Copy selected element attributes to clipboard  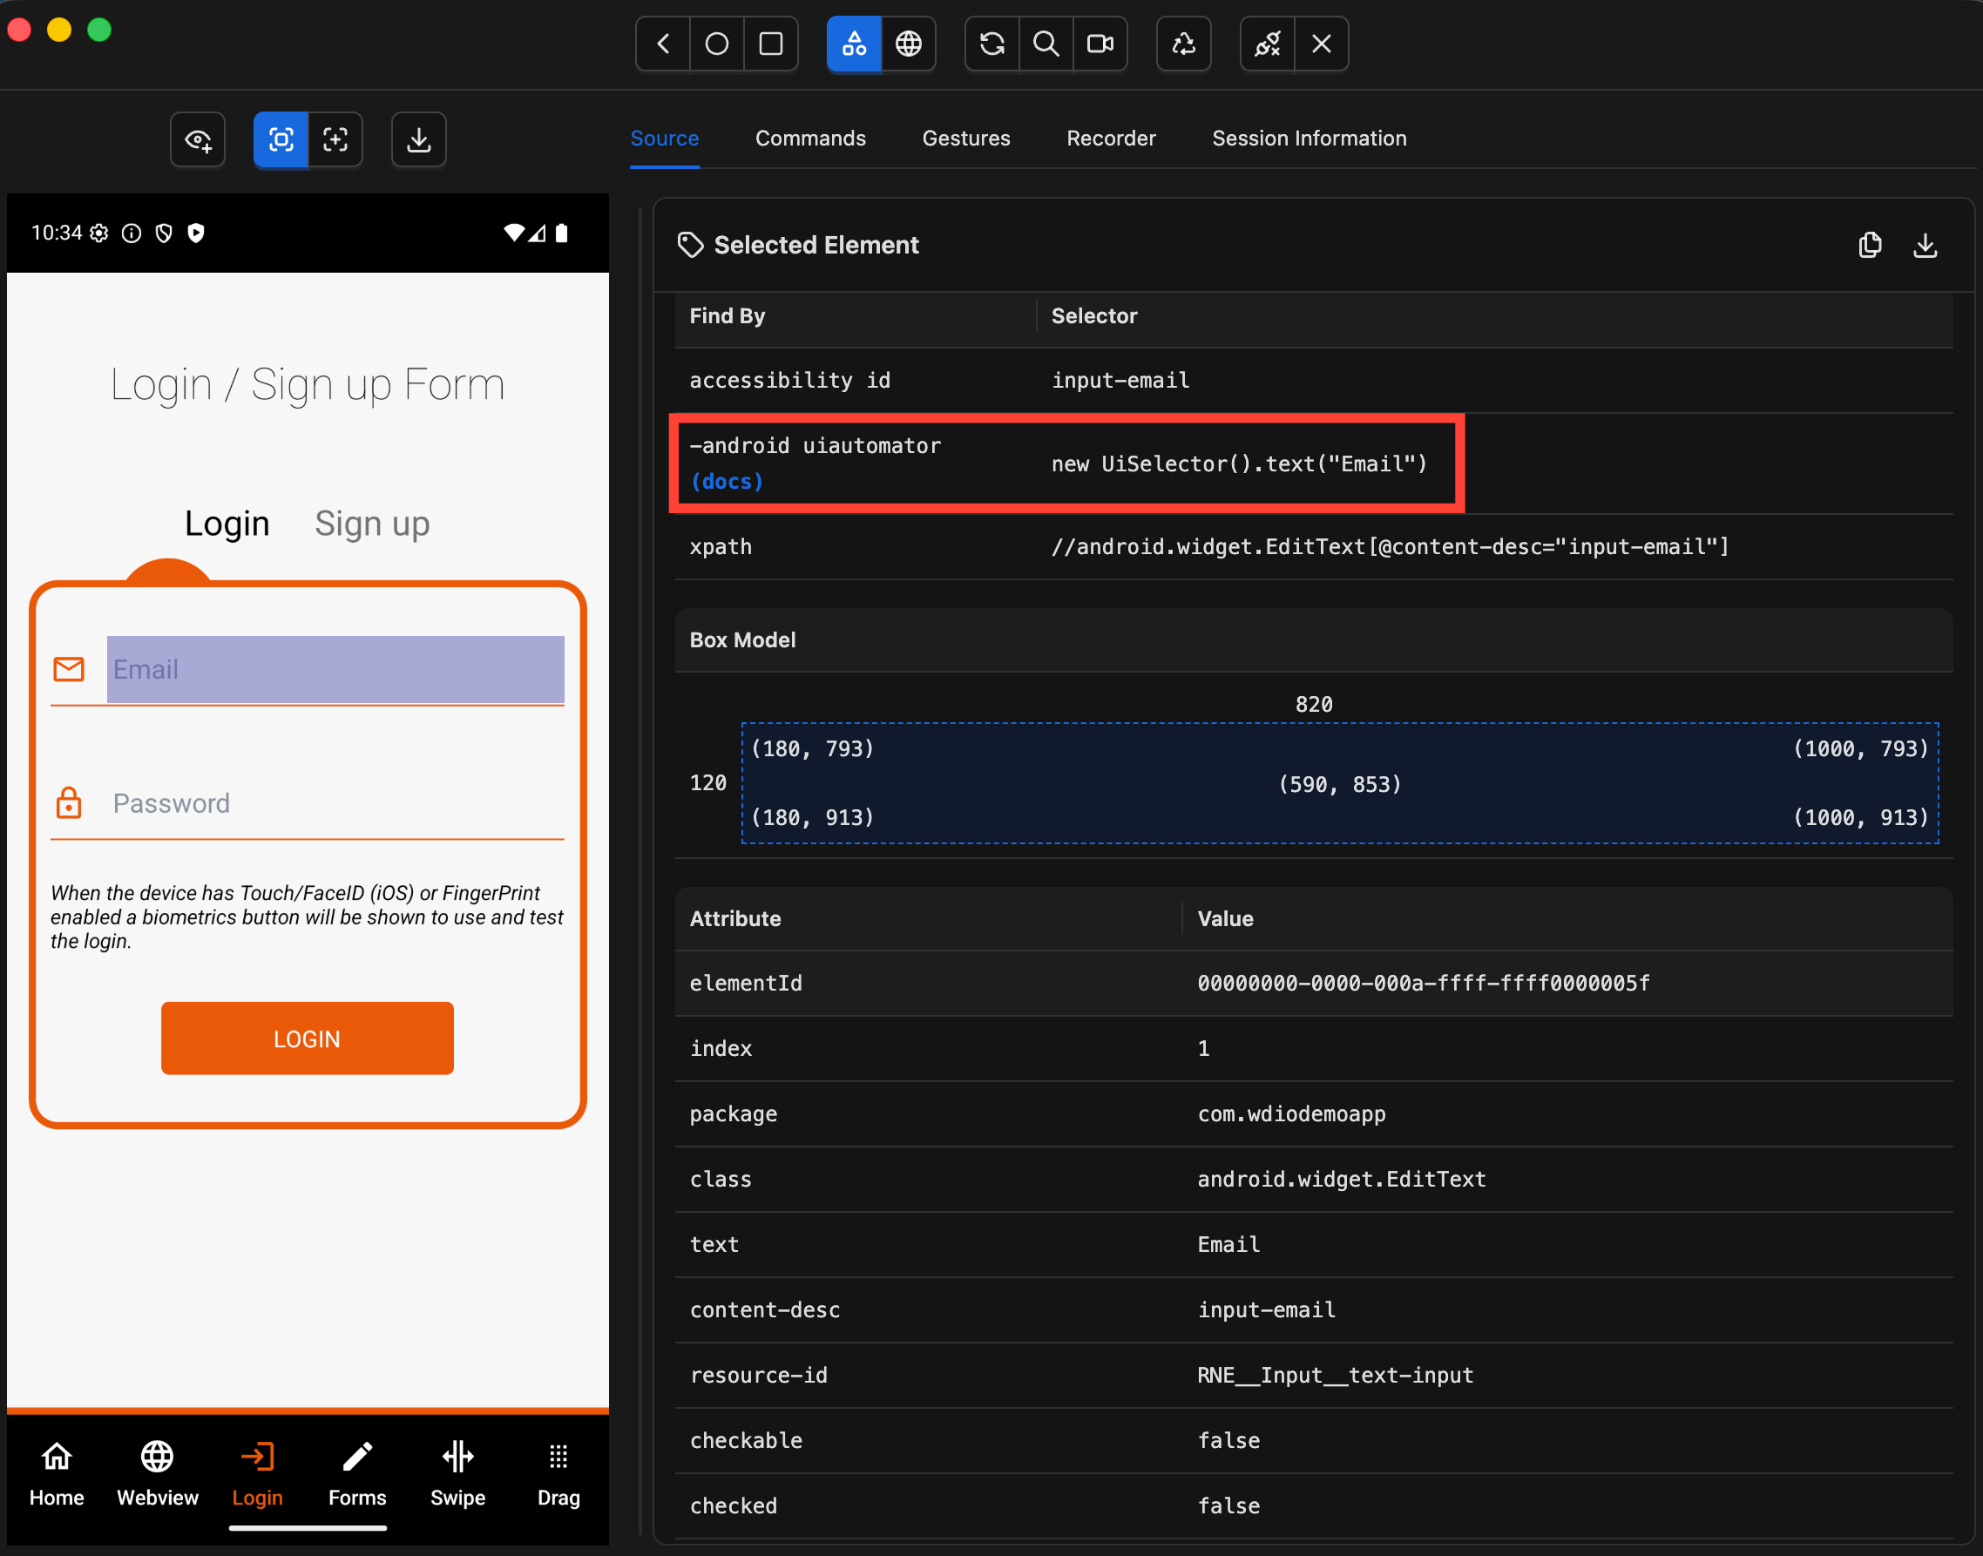point(1869,245)
